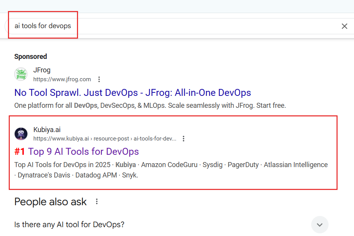Open the three-dot menu beside jfrog.com URL
The height and width of the screenshot is (236, 354).
point(99,79)
